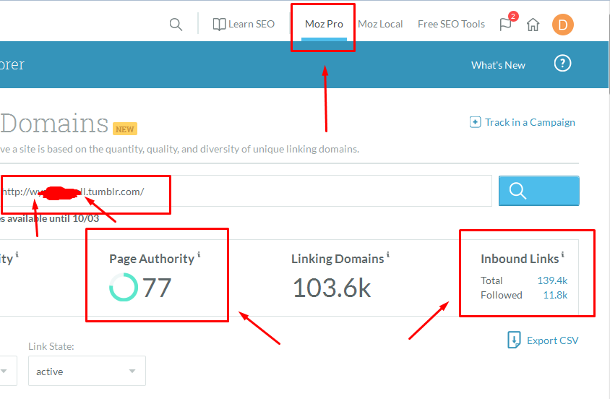
Task: Click the blue search submit button
Action: tap(538, 191)
